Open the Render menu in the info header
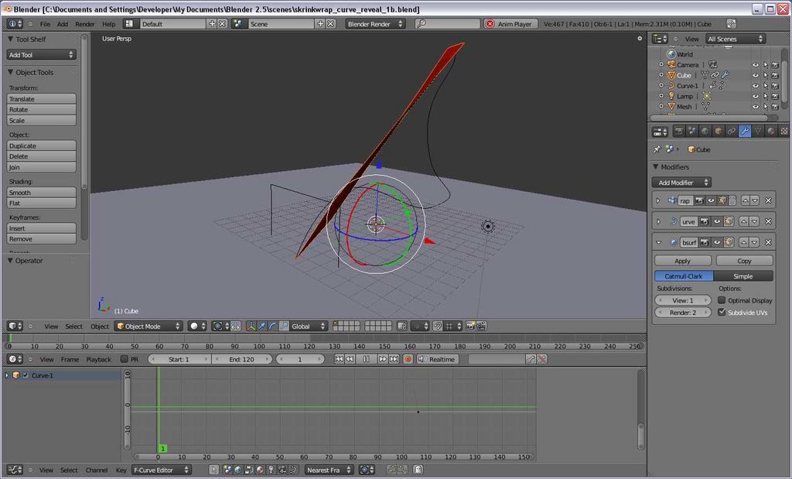This screenshot has width=792, height=479. click(x=84, y=24)
